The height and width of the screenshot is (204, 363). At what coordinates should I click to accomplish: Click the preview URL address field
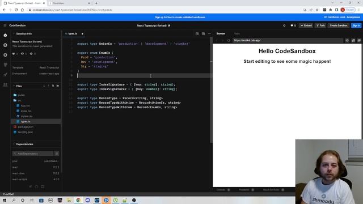(288, 40)
